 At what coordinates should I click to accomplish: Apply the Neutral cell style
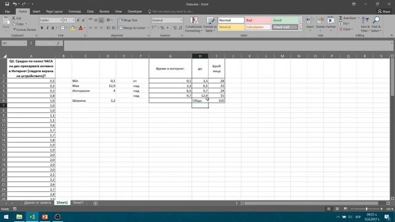coord(231,27)
